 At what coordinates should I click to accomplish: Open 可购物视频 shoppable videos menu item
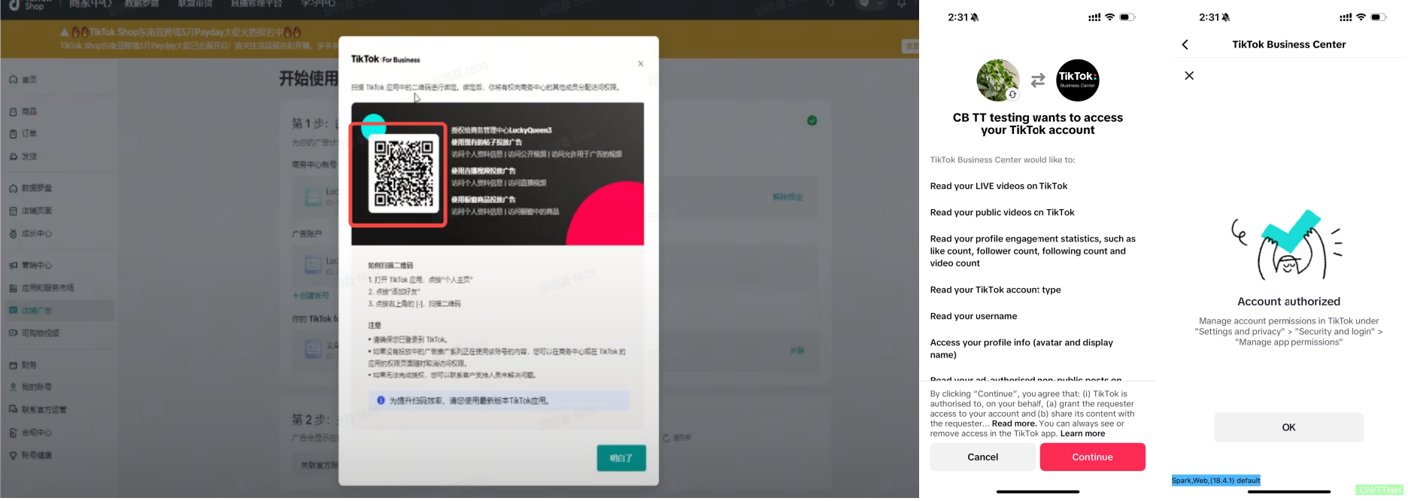coord(39,333)
